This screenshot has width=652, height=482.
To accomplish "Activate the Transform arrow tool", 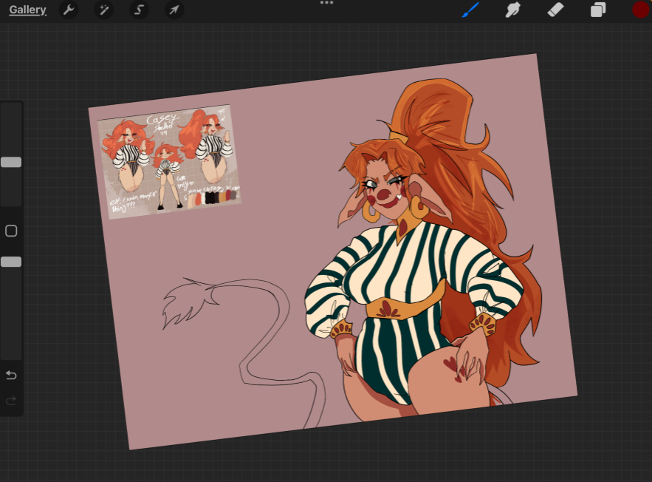I will (x=174, y=10).
